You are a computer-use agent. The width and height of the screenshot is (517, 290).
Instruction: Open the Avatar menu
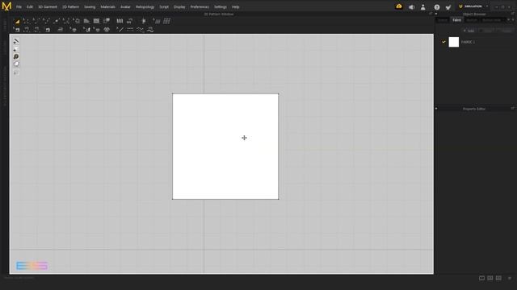pos(125,7)
